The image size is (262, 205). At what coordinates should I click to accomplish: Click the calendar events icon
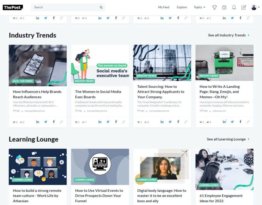224,7
